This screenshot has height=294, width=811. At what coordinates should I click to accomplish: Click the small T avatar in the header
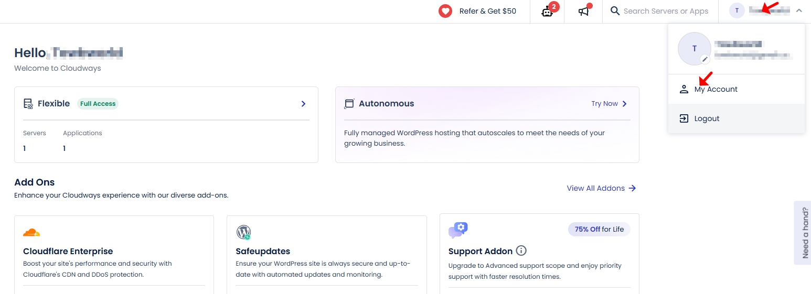click(x=737, y=10)
